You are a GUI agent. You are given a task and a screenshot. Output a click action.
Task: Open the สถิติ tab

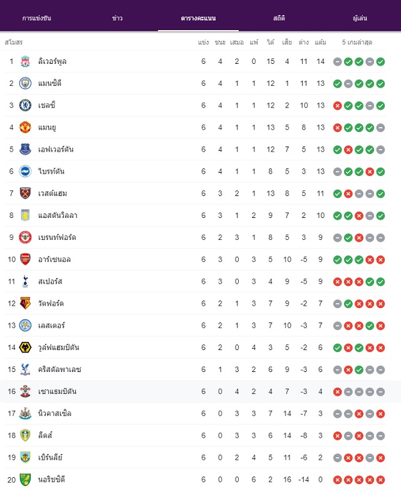[x=279, y=18]
